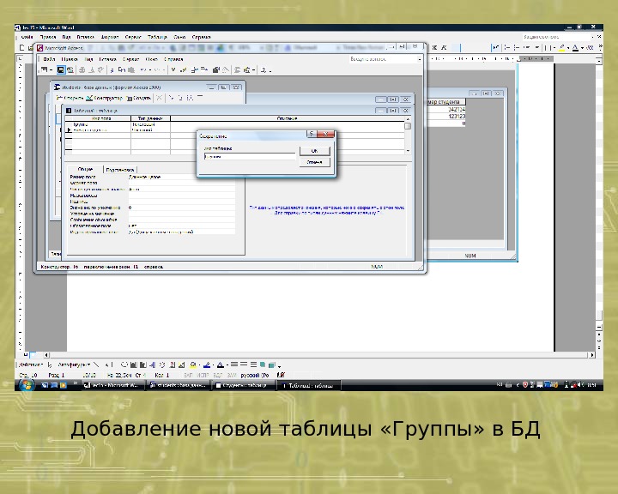Click Increase Indent icon in Word toolbar

pos(536,48)
